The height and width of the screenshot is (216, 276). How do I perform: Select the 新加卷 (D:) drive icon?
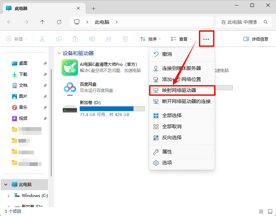pyautogui.click(x=70, y=109)
